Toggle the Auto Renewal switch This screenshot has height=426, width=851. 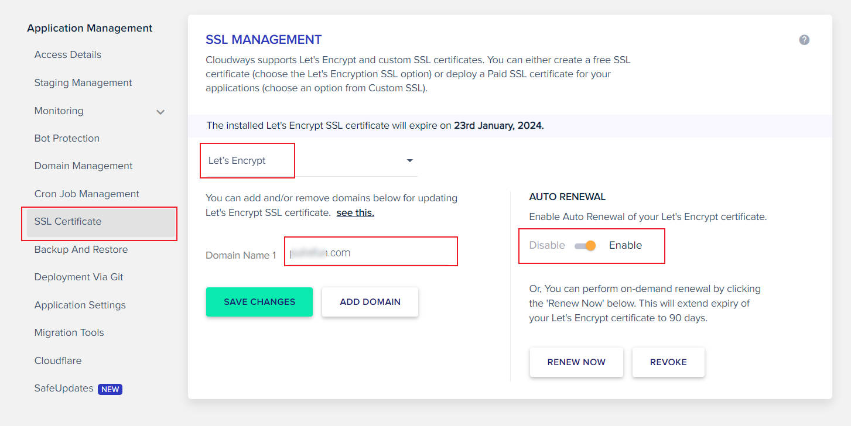click(x=585, y=246)
